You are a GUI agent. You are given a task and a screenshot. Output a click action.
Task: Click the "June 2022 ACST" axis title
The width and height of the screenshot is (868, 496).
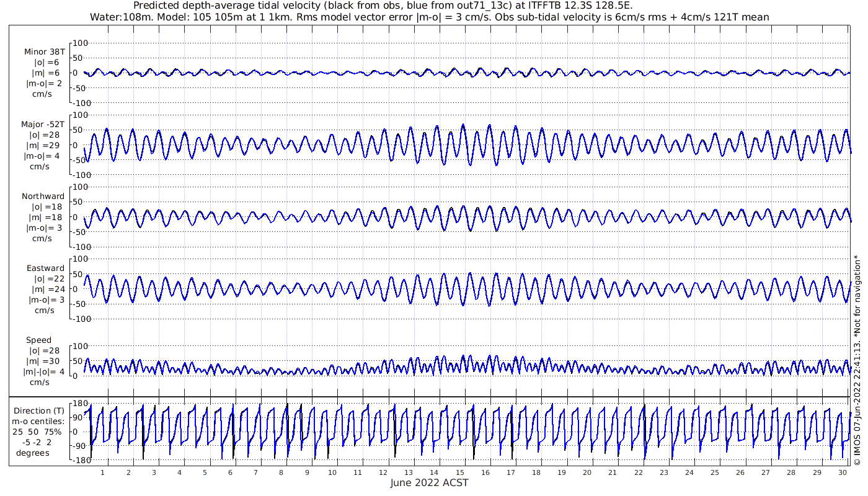point(430,482)
